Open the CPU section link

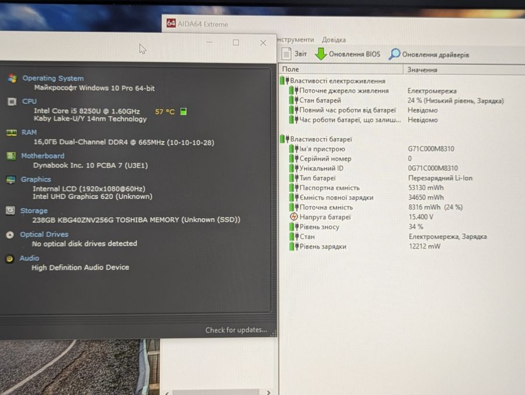(30, 101)
